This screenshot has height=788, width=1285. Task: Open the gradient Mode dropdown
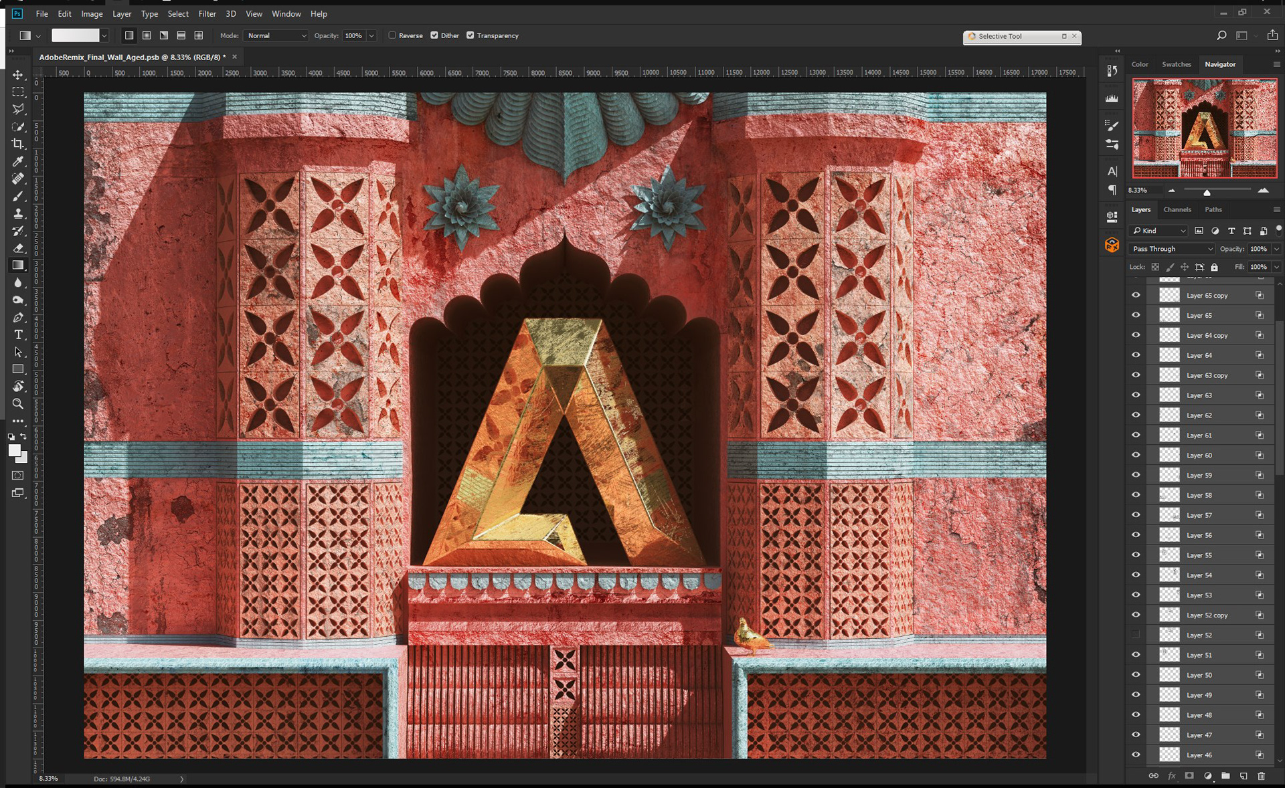click(x=276, y=35)
